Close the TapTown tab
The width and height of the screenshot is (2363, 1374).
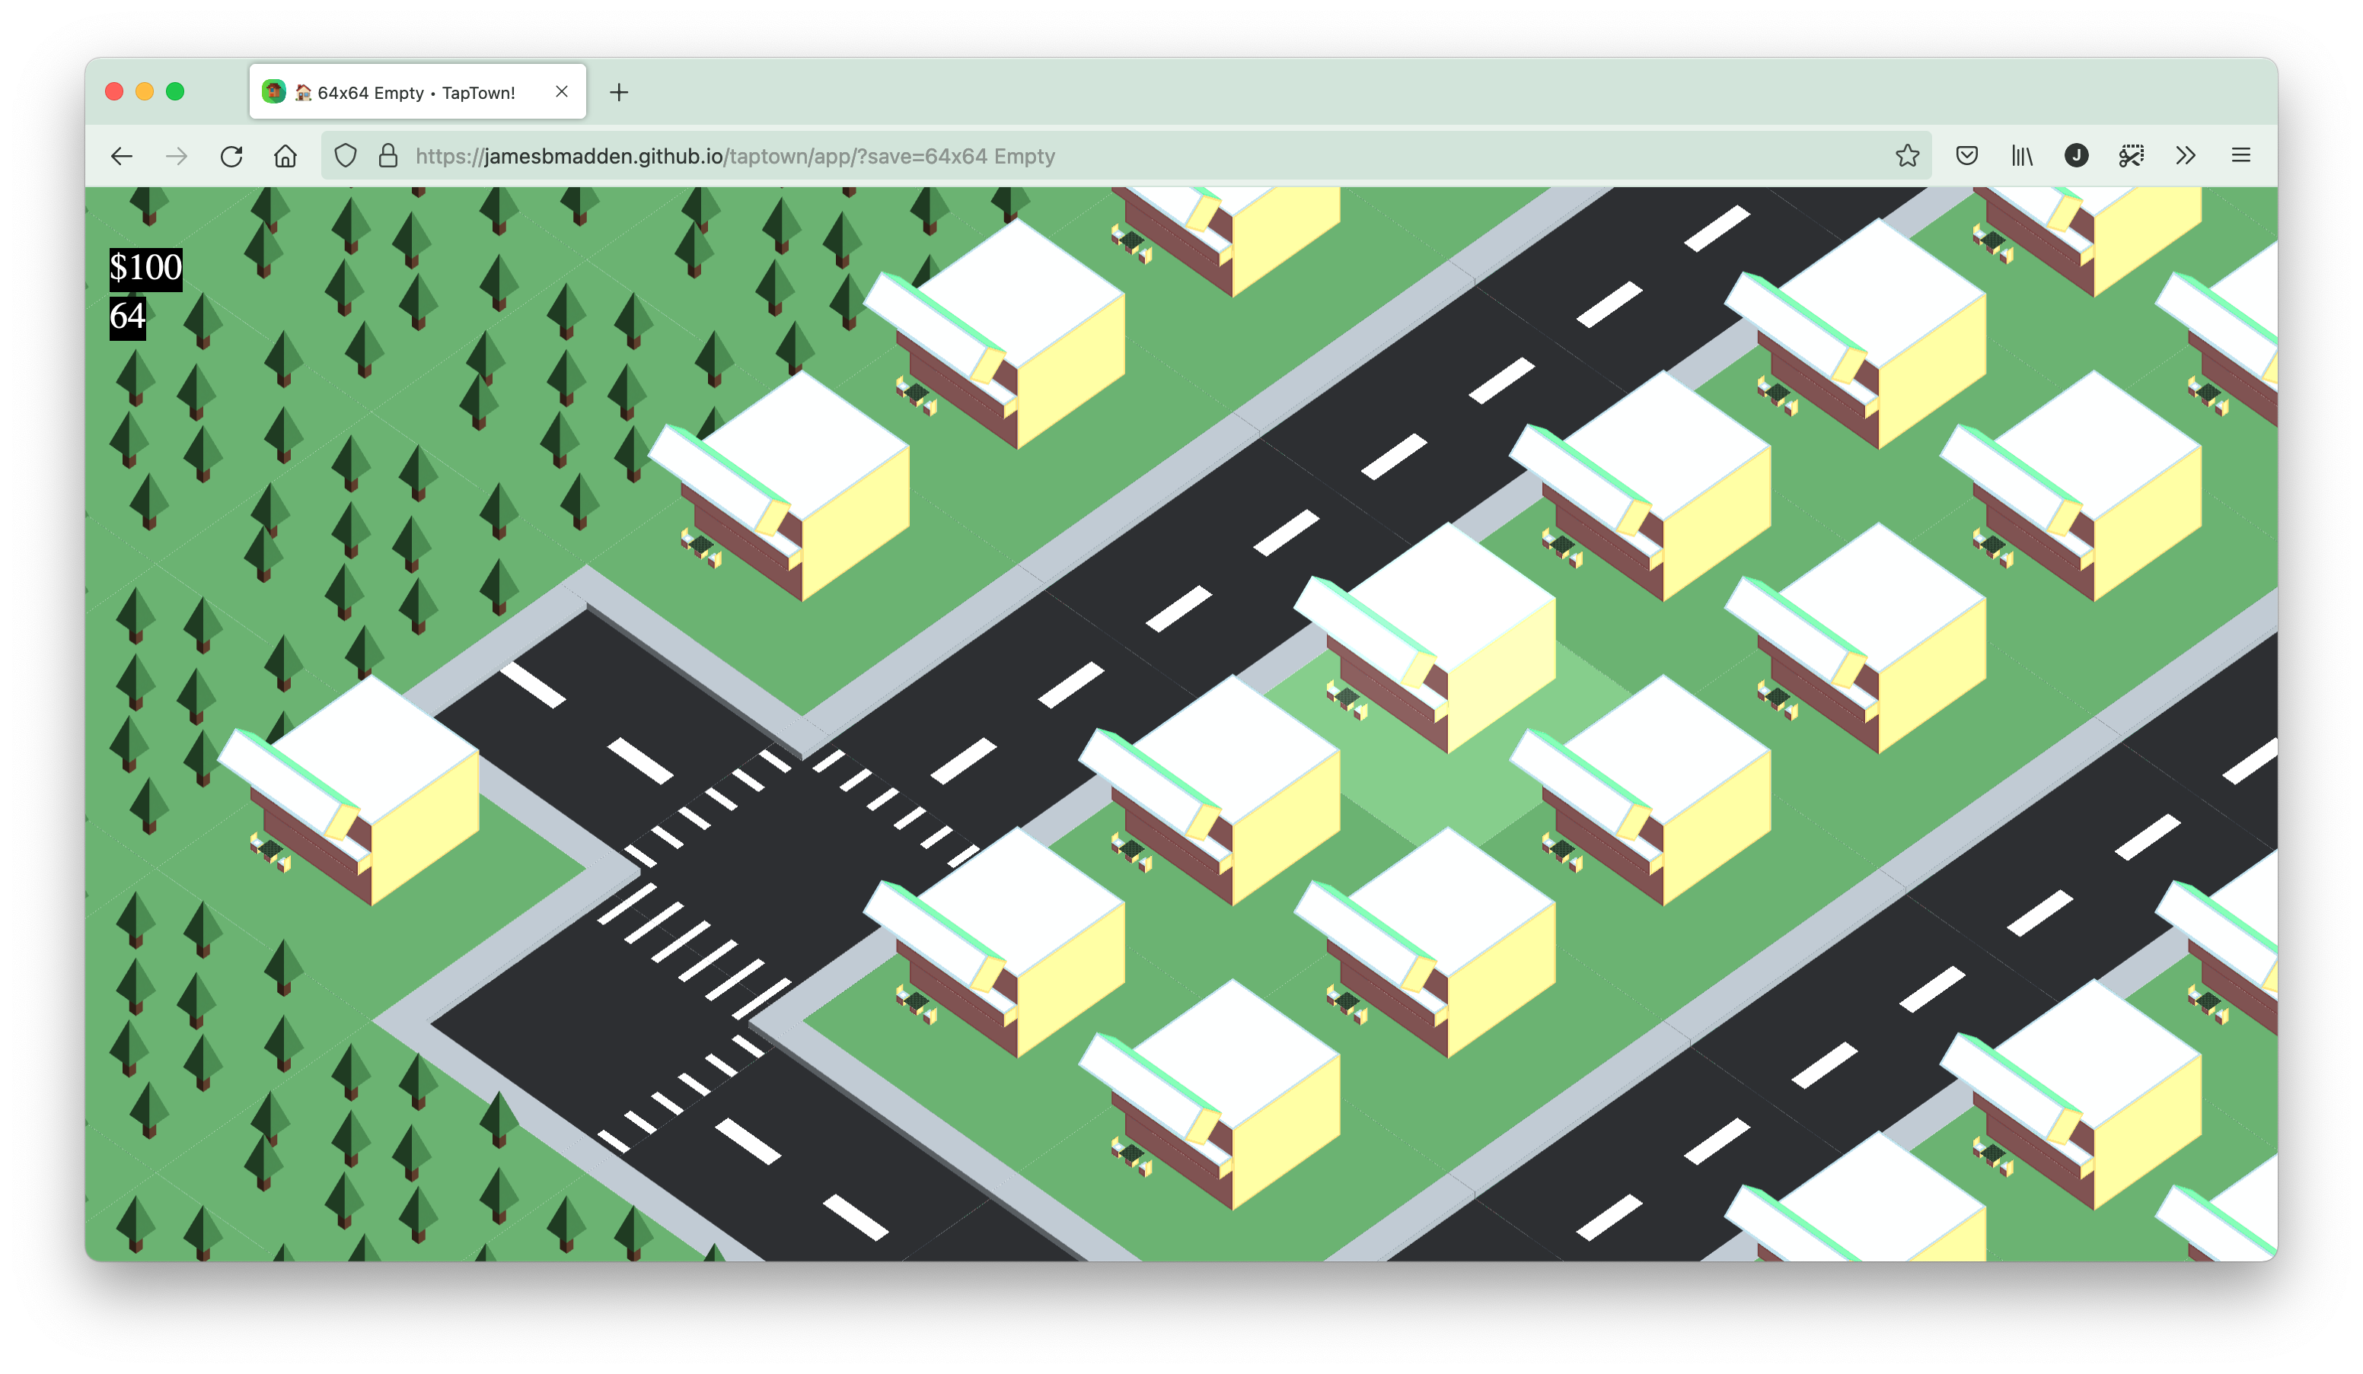point(562,92)
